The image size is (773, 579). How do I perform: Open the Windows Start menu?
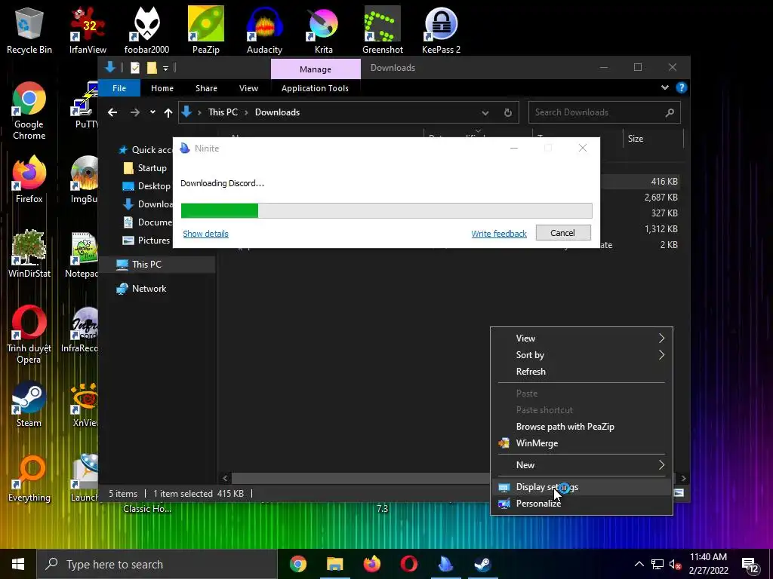point(18,564)
